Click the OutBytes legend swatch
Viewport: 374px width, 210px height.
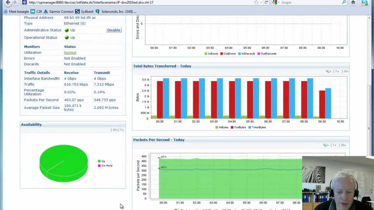[232, 127]
